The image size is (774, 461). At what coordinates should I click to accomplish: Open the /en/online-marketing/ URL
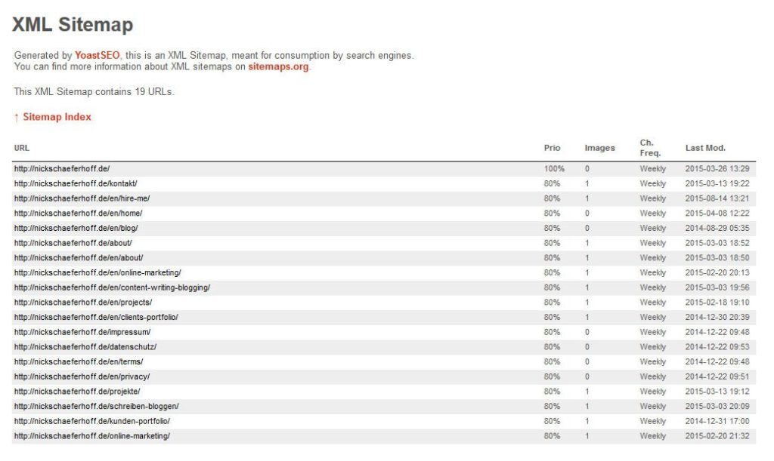pos(98,272)
